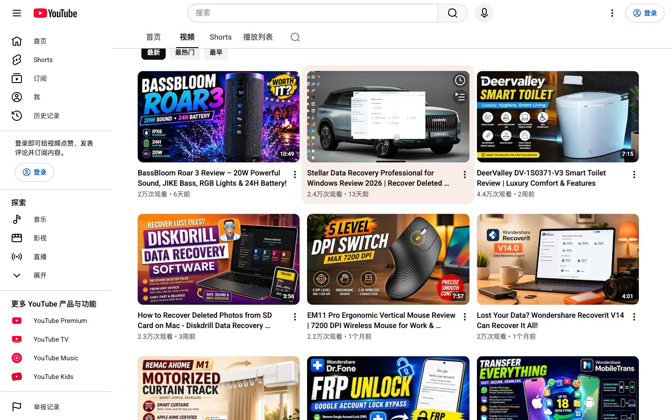This screenshot has height=420, width=672.
Task: Open Movies (影视) explore icon
Action: pos(17,238)
